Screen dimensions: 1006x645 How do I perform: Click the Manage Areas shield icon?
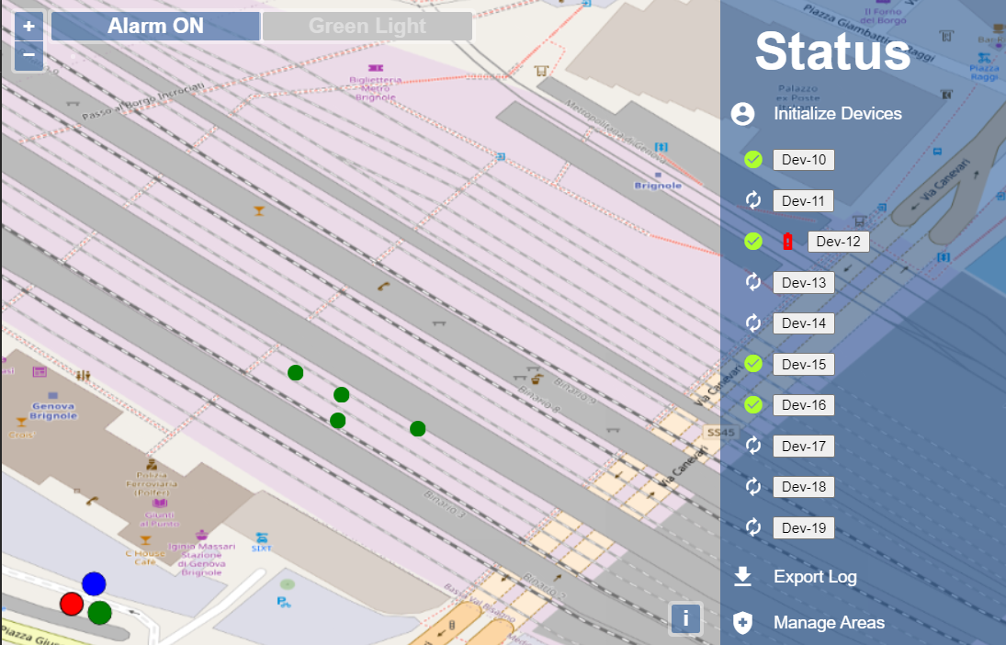click(x=742, y=623)
